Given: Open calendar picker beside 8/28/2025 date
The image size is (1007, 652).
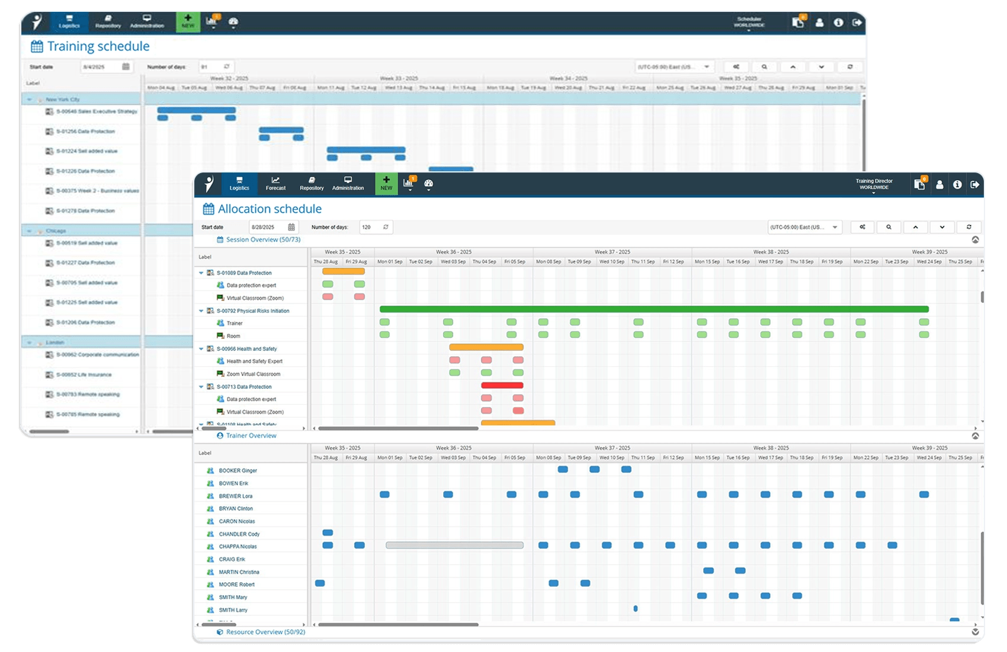Looking at the screenshot, I should (291, 227).
